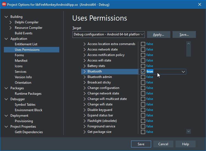Select Build Events in the tree
Image resolution: width=206 pixels, height=151 pixels.
click(x=24, y=33)
